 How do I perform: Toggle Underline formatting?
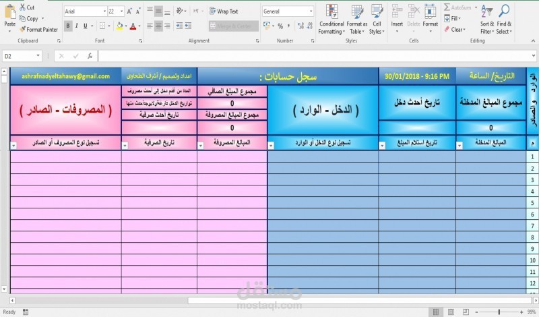[86, 26]
